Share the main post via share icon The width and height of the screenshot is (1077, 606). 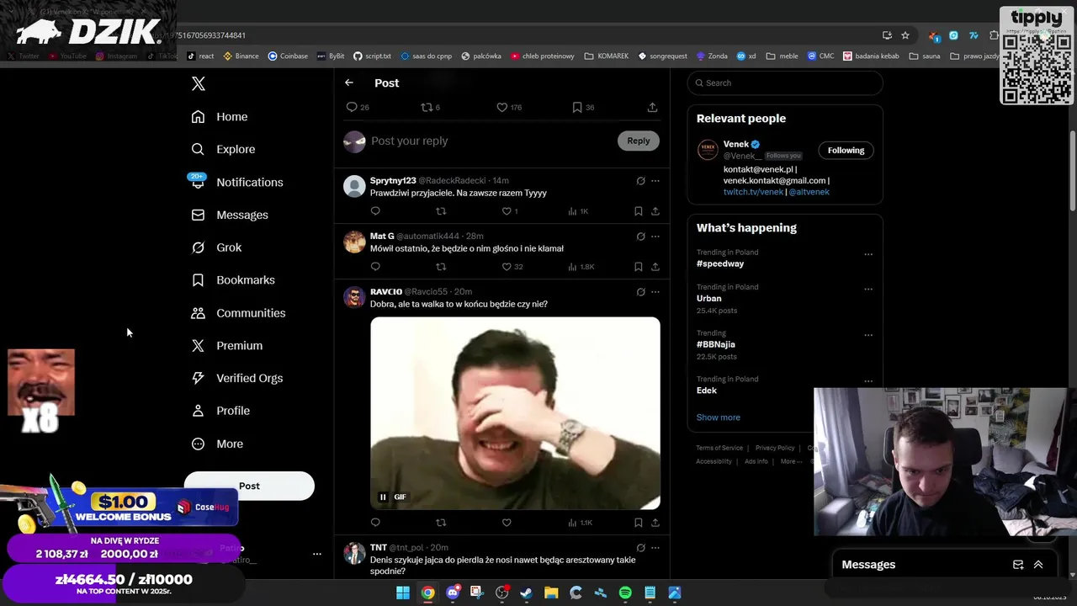(x=652, y=107)
